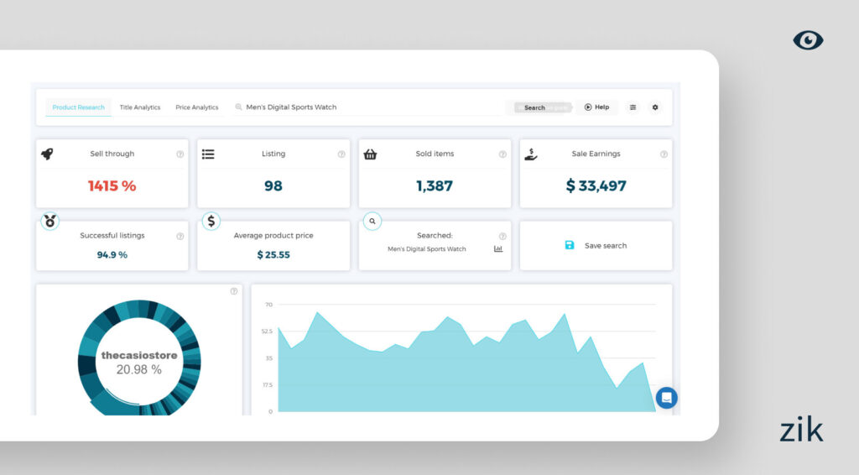Click the search field containing Men's Digital Sports Watch
Viewport: 859px width, 475px height.
369,107
